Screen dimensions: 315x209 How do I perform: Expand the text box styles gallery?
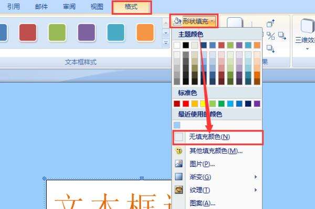point(166,43)
